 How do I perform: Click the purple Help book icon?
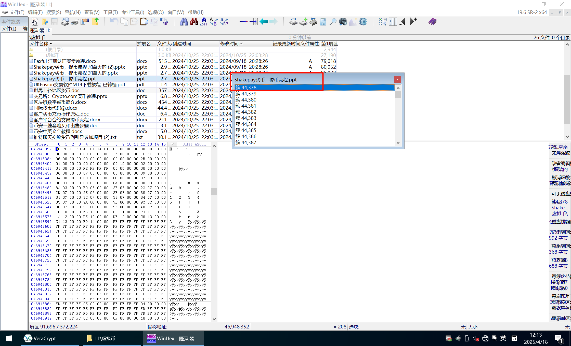(x=432, y=22)
